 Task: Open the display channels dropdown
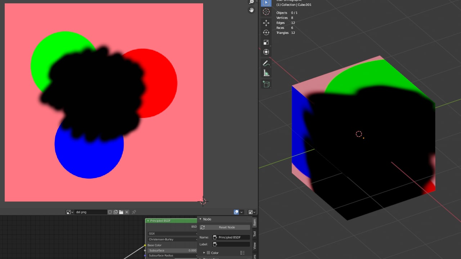point(252,212)
